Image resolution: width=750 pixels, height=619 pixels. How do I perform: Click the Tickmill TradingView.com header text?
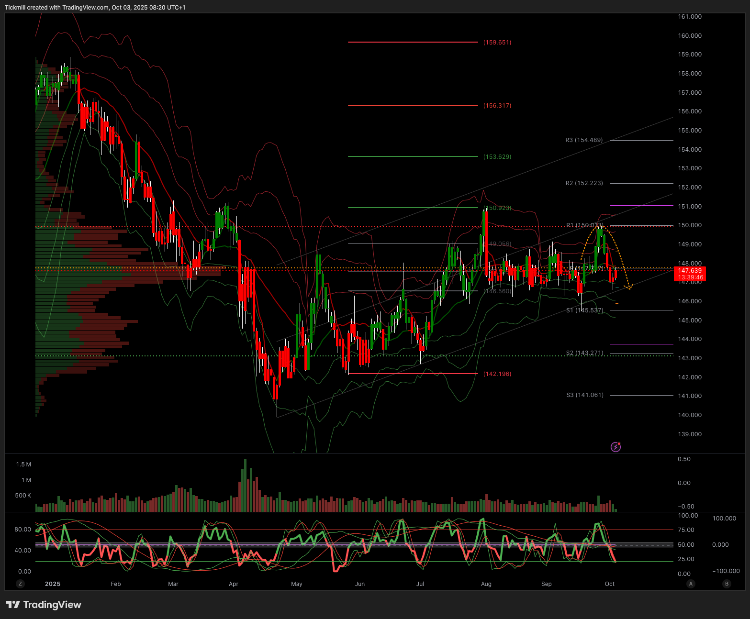95,8
